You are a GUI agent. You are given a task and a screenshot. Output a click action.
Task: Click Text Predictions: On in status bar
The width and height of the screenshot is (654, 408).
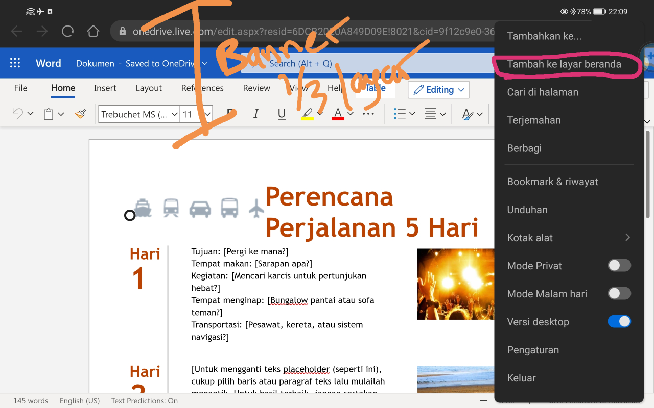pos(144,401)
